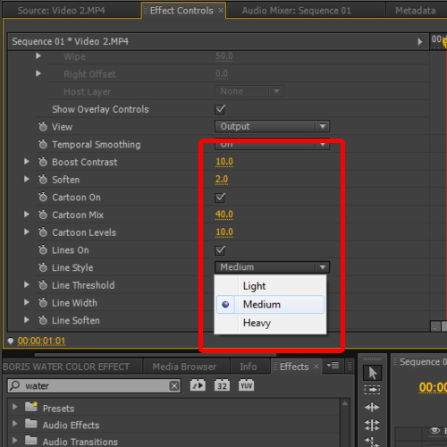Uncheck the Lines On checkbox
Viewport: 447px width, 447px height.
tap(220, 250)
